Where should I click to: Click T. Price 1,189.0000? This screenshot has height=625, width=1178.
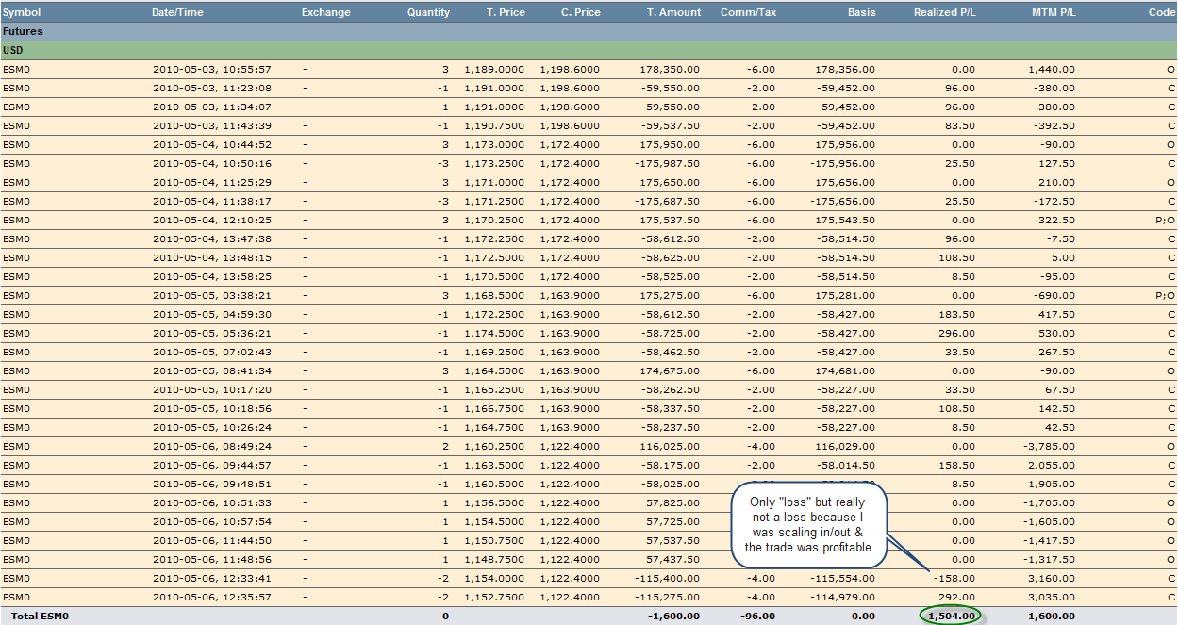coord(494,69)
